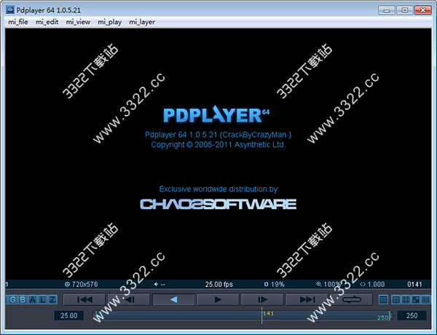The width and height of the screenshot is (437, 335).
Task: Click the 25.00 fps readout
Action: tap(219, 284)
